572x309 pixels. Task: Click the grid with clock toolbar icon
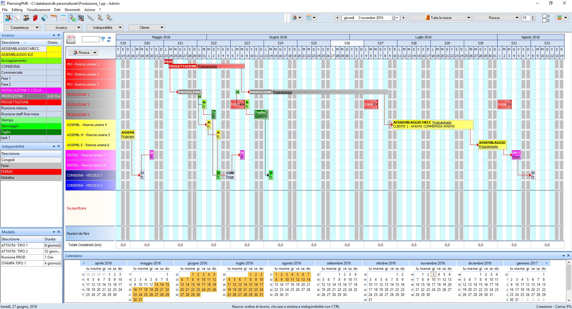click(x=109, y=18)
